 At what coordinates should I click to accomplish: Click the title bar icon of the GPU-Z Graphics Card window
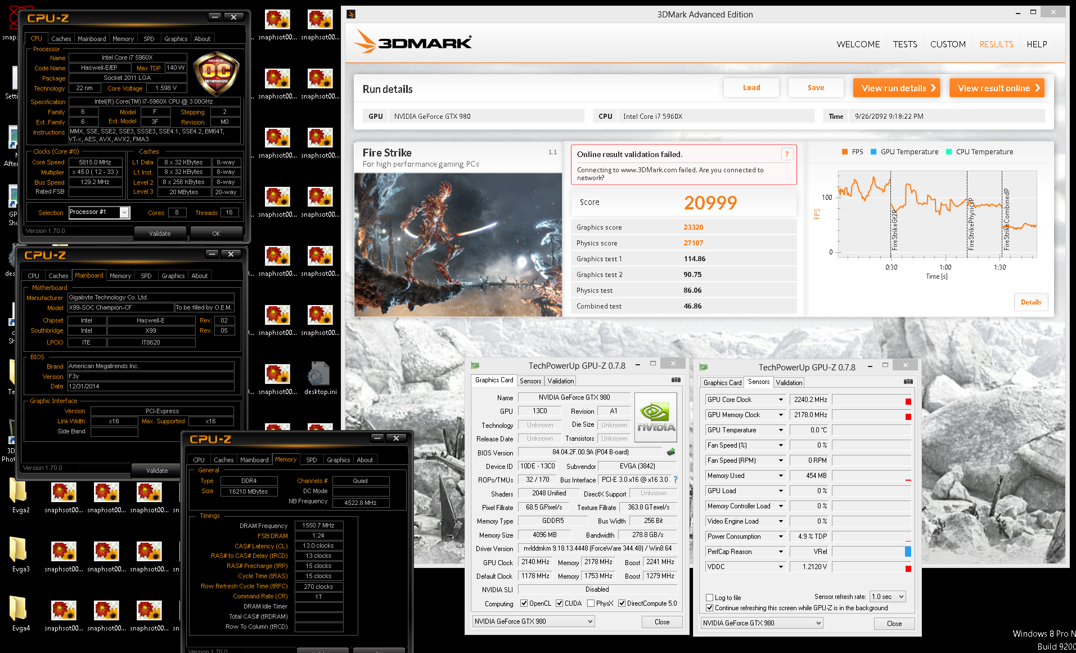coord(475,365)
